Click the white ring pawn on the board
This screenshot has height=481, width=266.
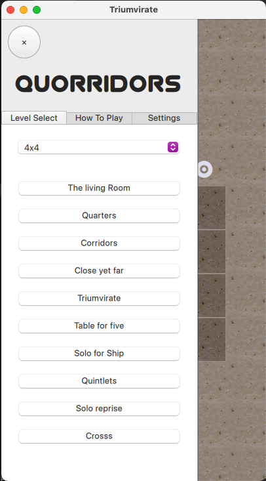pos(204,169)
